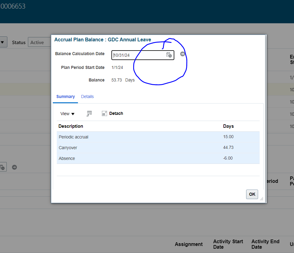
Task: Click the Description column header
Action: click(x=71, y=126)
